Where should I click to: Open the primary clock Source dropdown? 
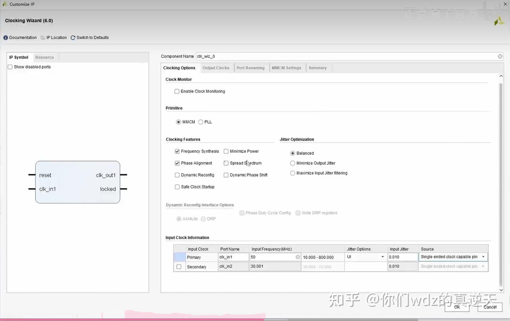483,257
